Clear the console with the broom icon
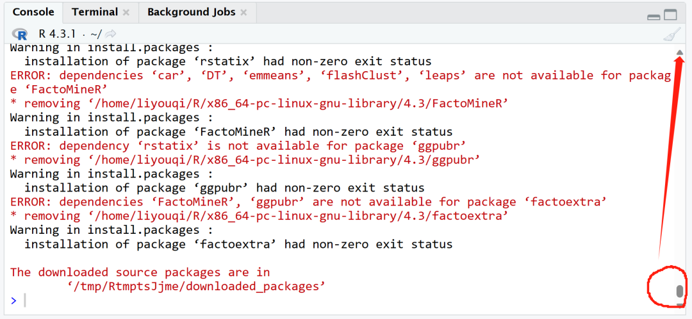Viewport: 692px width, 319px height. 671,34
